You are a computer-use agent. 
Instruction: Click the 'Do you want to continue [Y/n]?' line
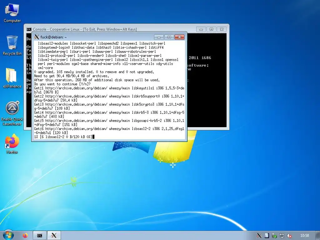point(62,84)
